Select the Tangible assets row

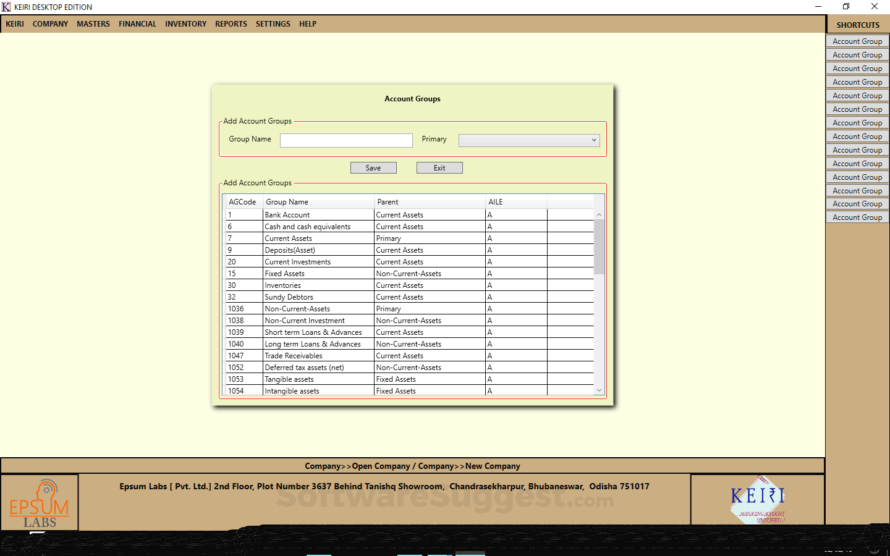coord(319,379)
